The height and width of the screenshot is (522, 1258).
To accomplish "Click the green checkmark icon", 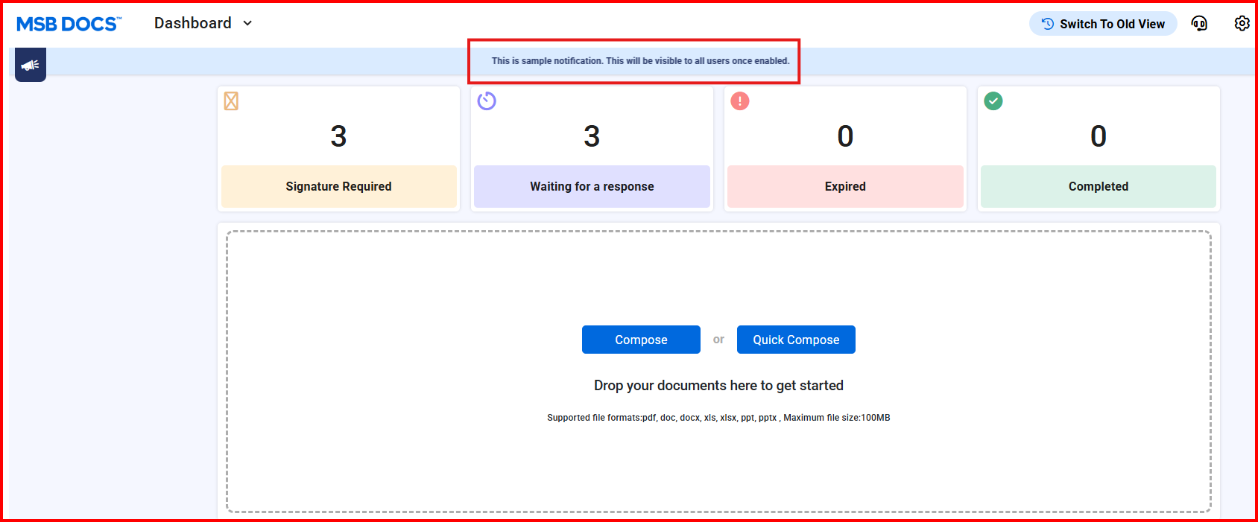I will click(993, 101).
